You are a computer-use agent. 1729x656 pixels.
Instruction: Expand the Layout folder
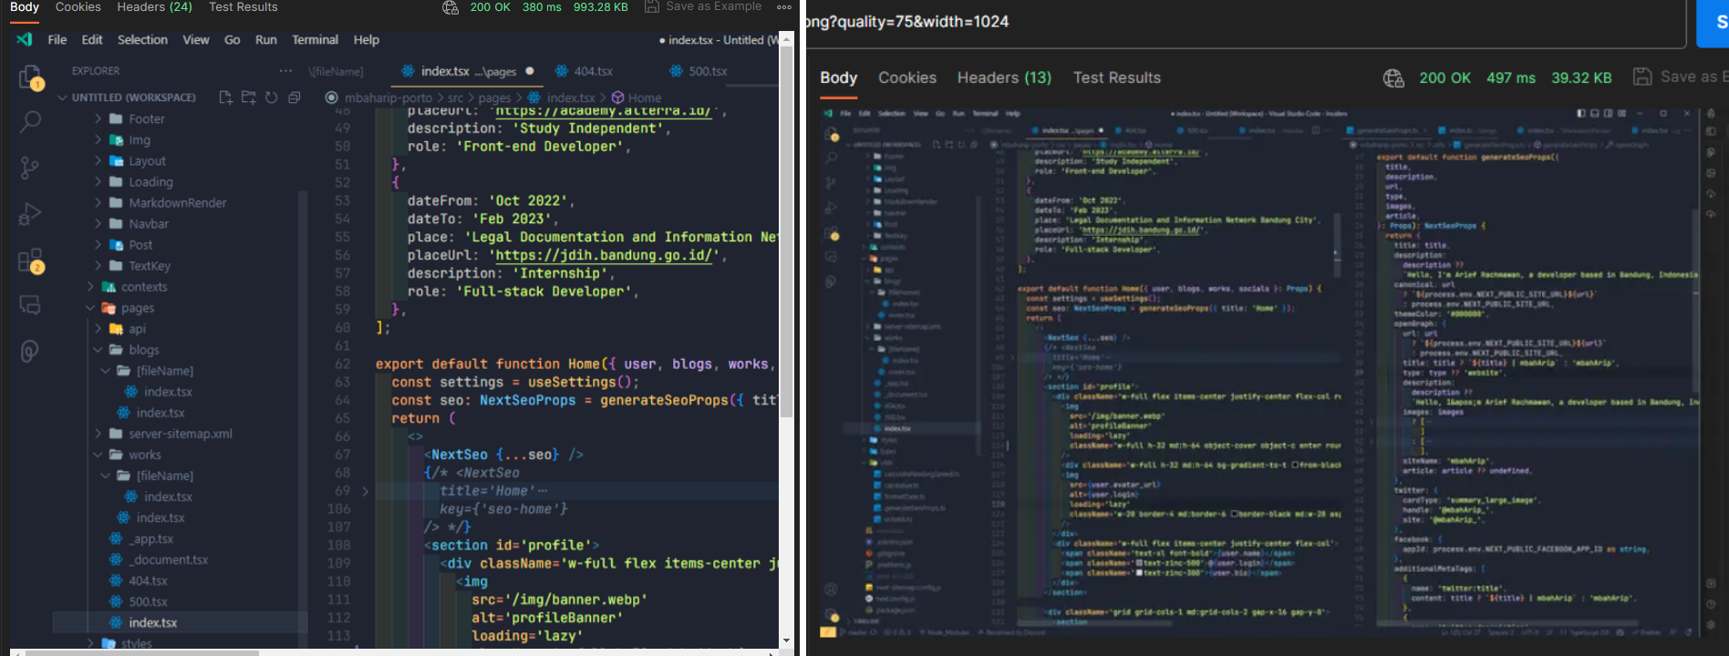(x=98, y=160)
